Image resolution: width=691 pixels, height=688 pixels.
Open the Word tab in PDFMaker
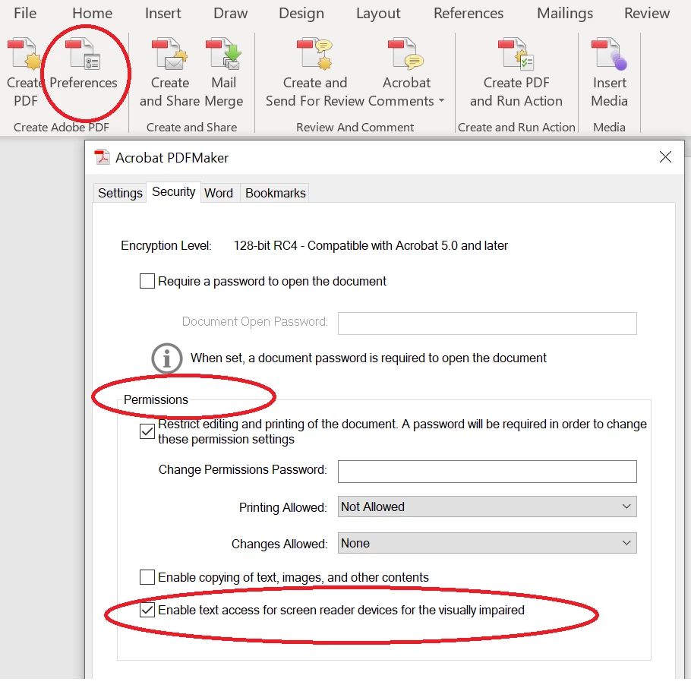point(219,193)
